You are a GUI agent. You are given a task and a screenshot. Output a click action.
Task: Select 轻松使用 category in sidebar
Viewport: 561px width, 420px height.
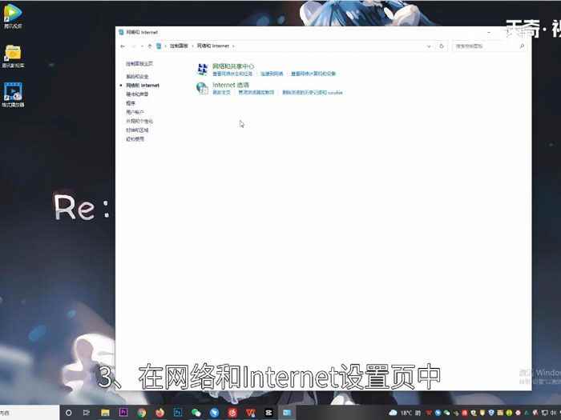[x=135, y=139]
